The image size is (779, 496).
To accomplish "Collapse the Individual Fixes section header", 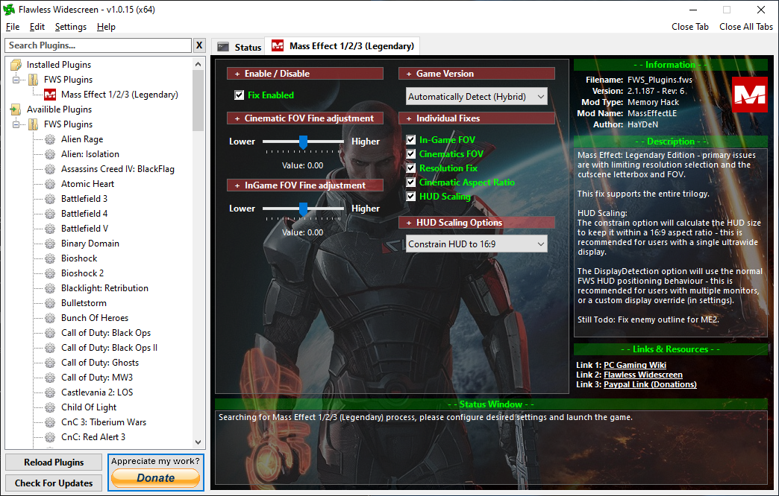I will pyautogui.click(x=477, y=118).
